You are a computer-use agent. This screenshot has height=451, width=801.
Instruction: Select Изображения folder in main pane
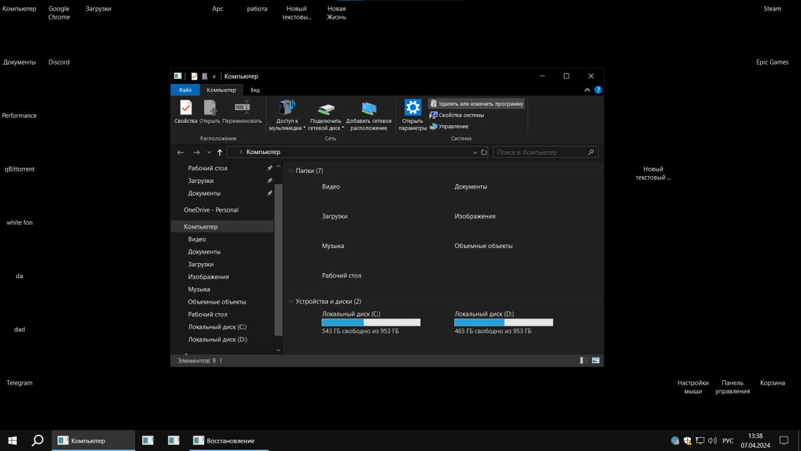[x=475, y=216]
